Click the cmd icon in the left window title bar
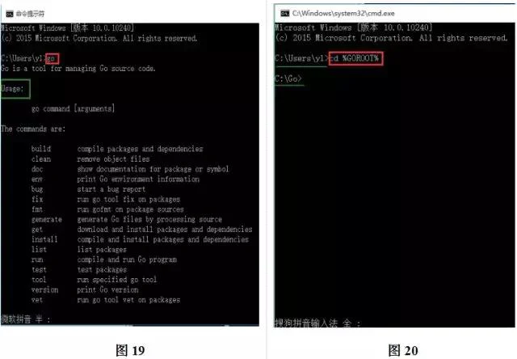Viewport: 517px width, 359px height. pyautogui.click(x=10, y=14)
